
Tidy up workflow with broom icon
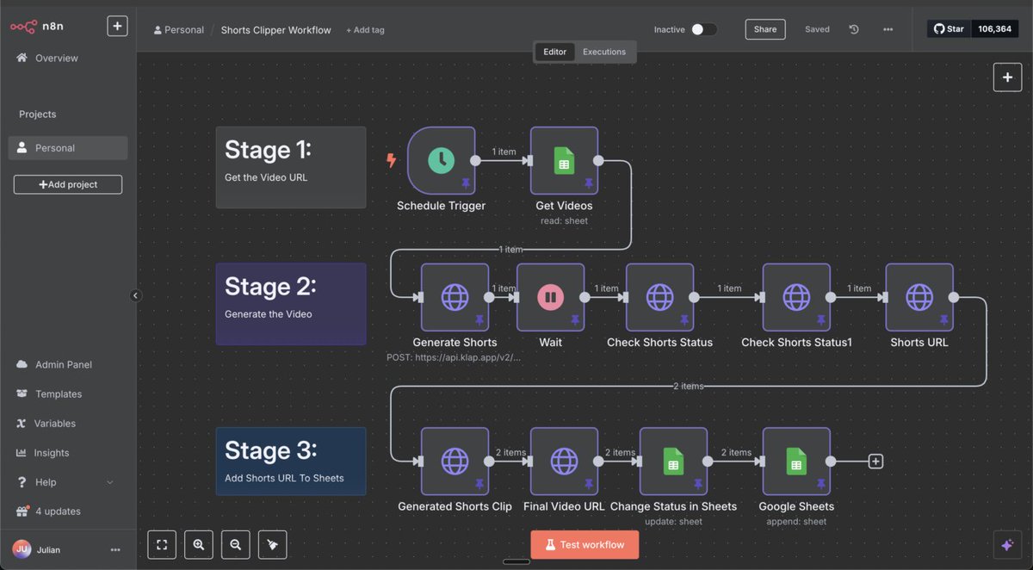(272, 544)
